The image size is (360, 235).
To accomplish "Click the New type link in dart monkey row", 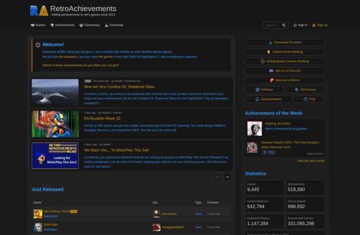I will [198, 214].
